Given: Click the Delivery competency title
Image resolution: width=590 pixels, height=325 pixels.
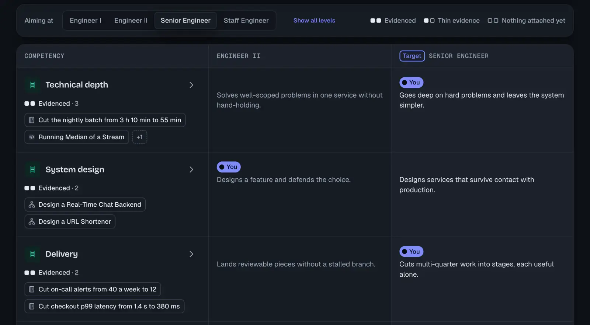Looking at the screenshot, I should click(x=62, y=254).
